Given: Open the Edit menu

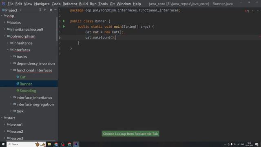Looking at the screenshot, I should 18,4.
